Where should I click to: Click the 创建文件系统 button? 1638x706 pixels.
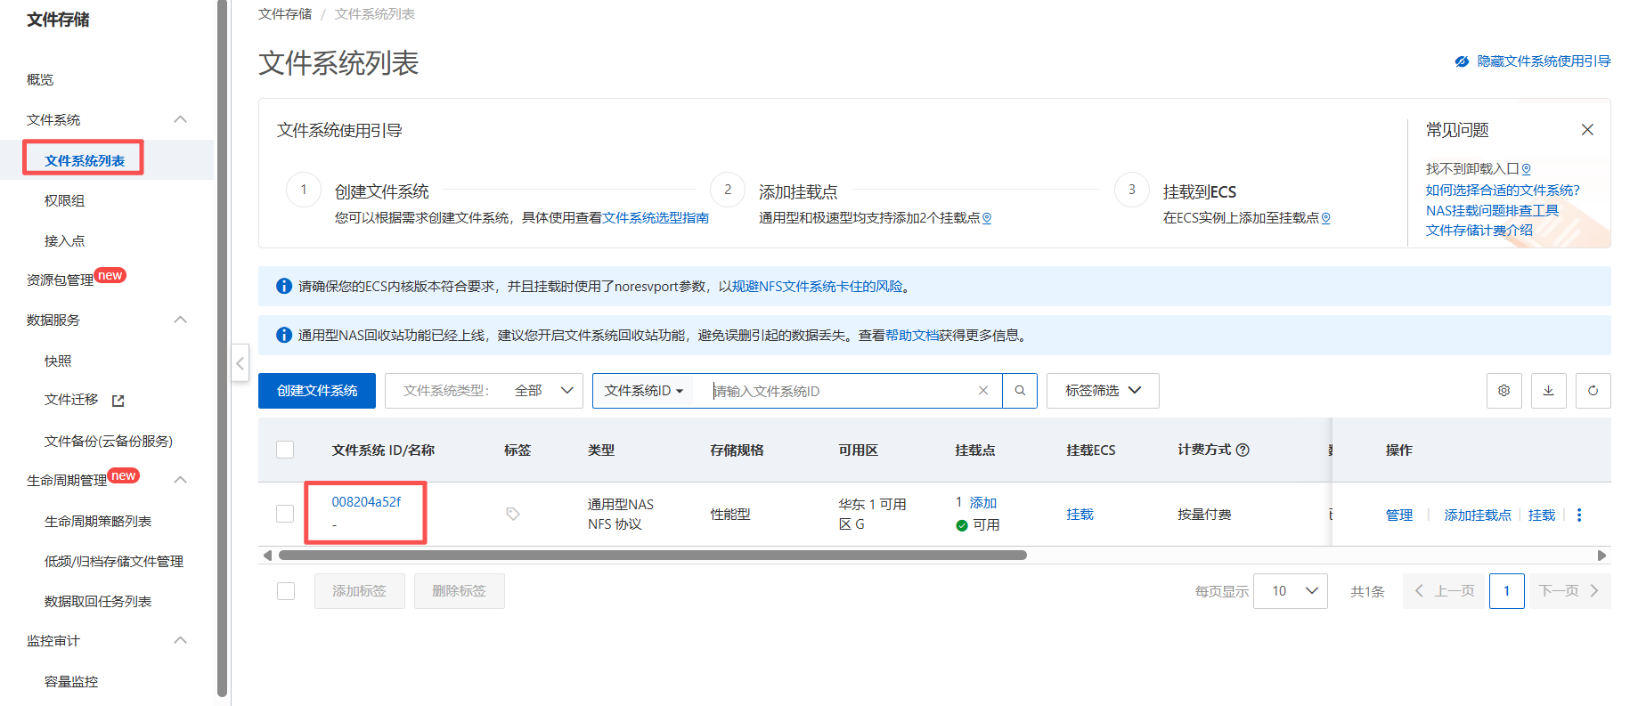click(317, 391)
